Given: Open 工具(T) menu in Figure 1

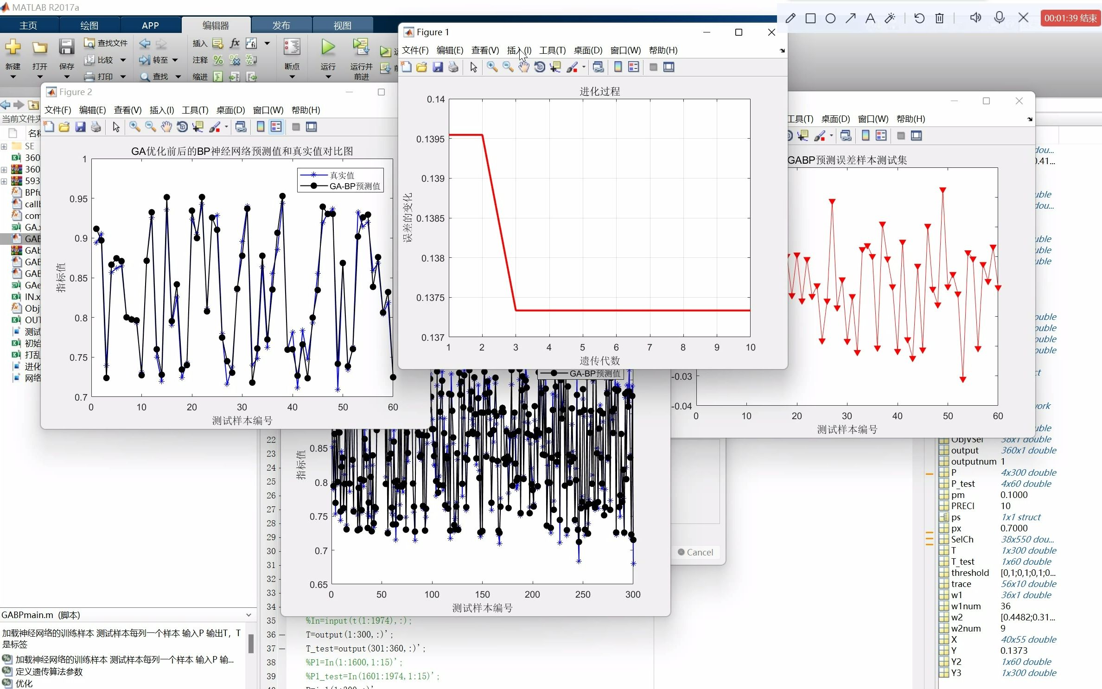Looking at the screenshot, I should 552,50.
